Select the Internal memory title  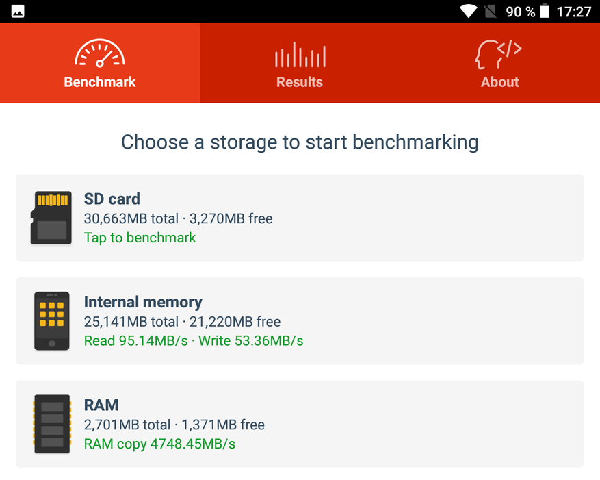[x=143, y=302]
